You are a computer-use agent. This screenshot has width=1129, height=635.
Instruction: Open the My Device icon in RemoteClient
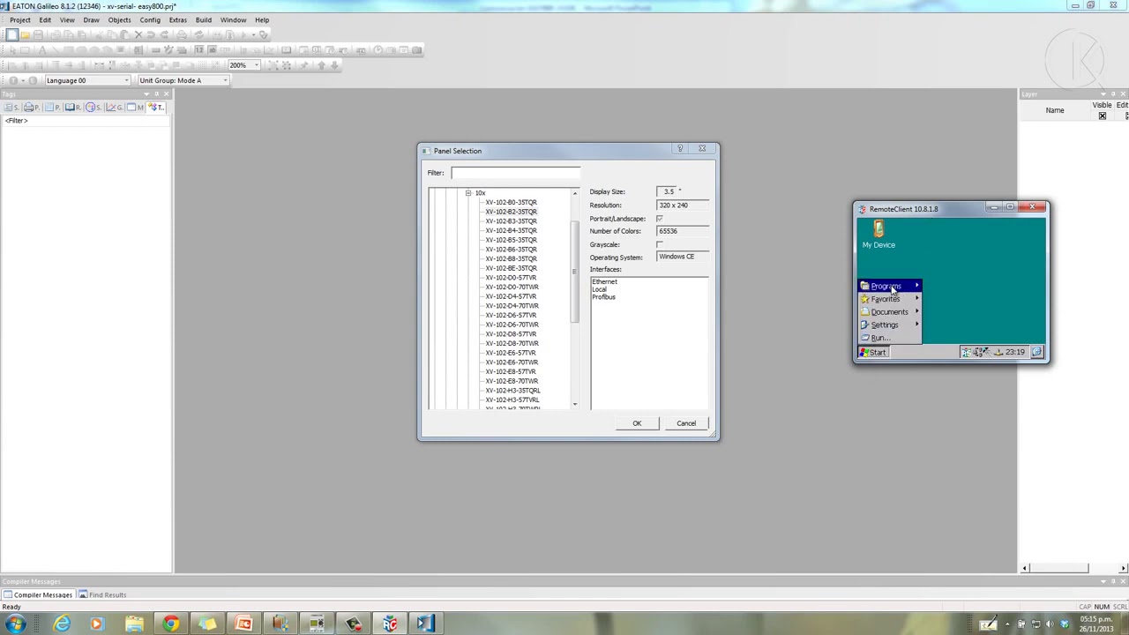point(878,235)
